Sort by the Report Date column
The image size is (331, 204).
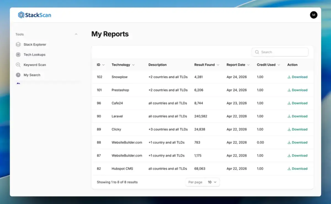click(x=238, y=65)
